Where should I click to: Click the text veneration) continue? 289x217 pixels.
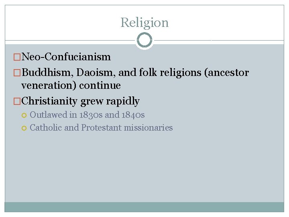click(71, 85)
